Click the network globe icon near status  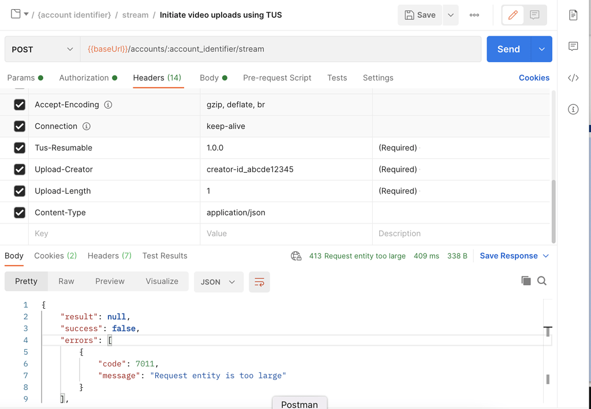[x=296, y=256]
